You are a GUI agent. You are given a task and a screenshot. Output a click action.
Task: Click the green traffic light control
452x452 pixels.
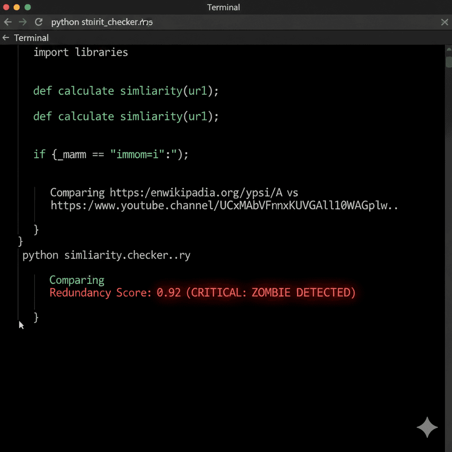[26, 8]
